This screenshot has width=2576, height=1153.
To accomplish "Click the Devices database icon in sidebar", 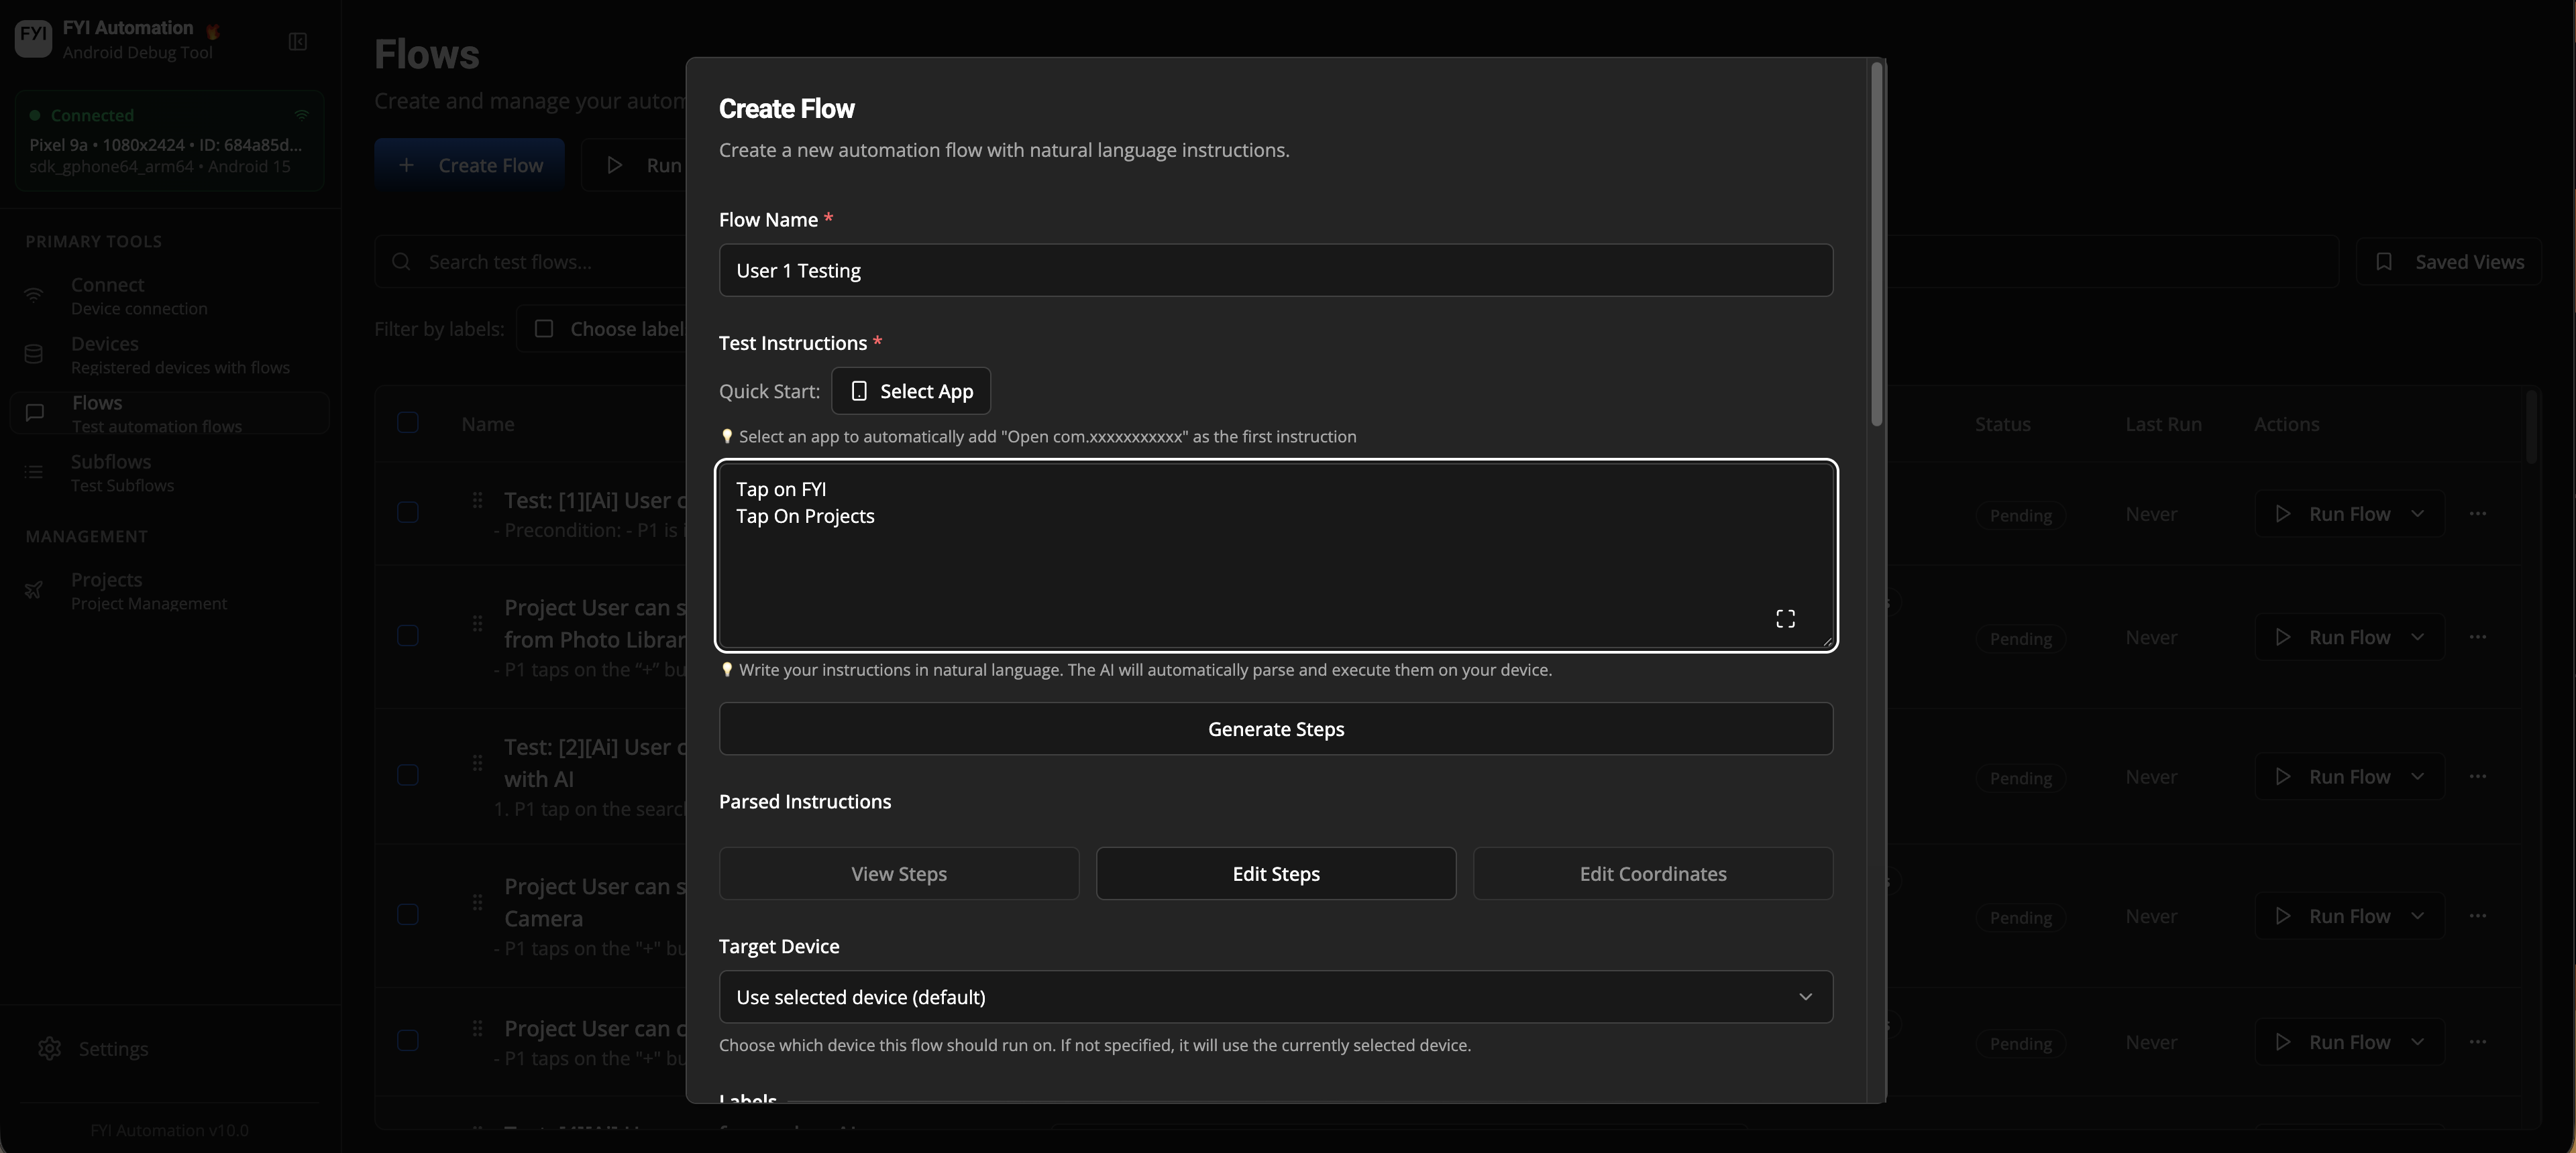I will point(34,355).
